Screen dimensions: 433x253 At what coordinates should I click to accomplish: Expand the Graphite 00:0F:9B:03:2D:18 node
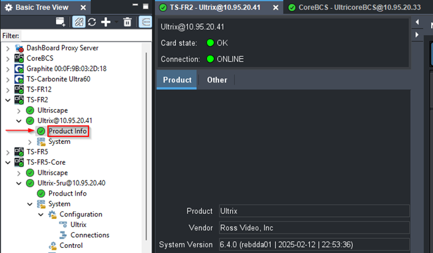(8, 69)
